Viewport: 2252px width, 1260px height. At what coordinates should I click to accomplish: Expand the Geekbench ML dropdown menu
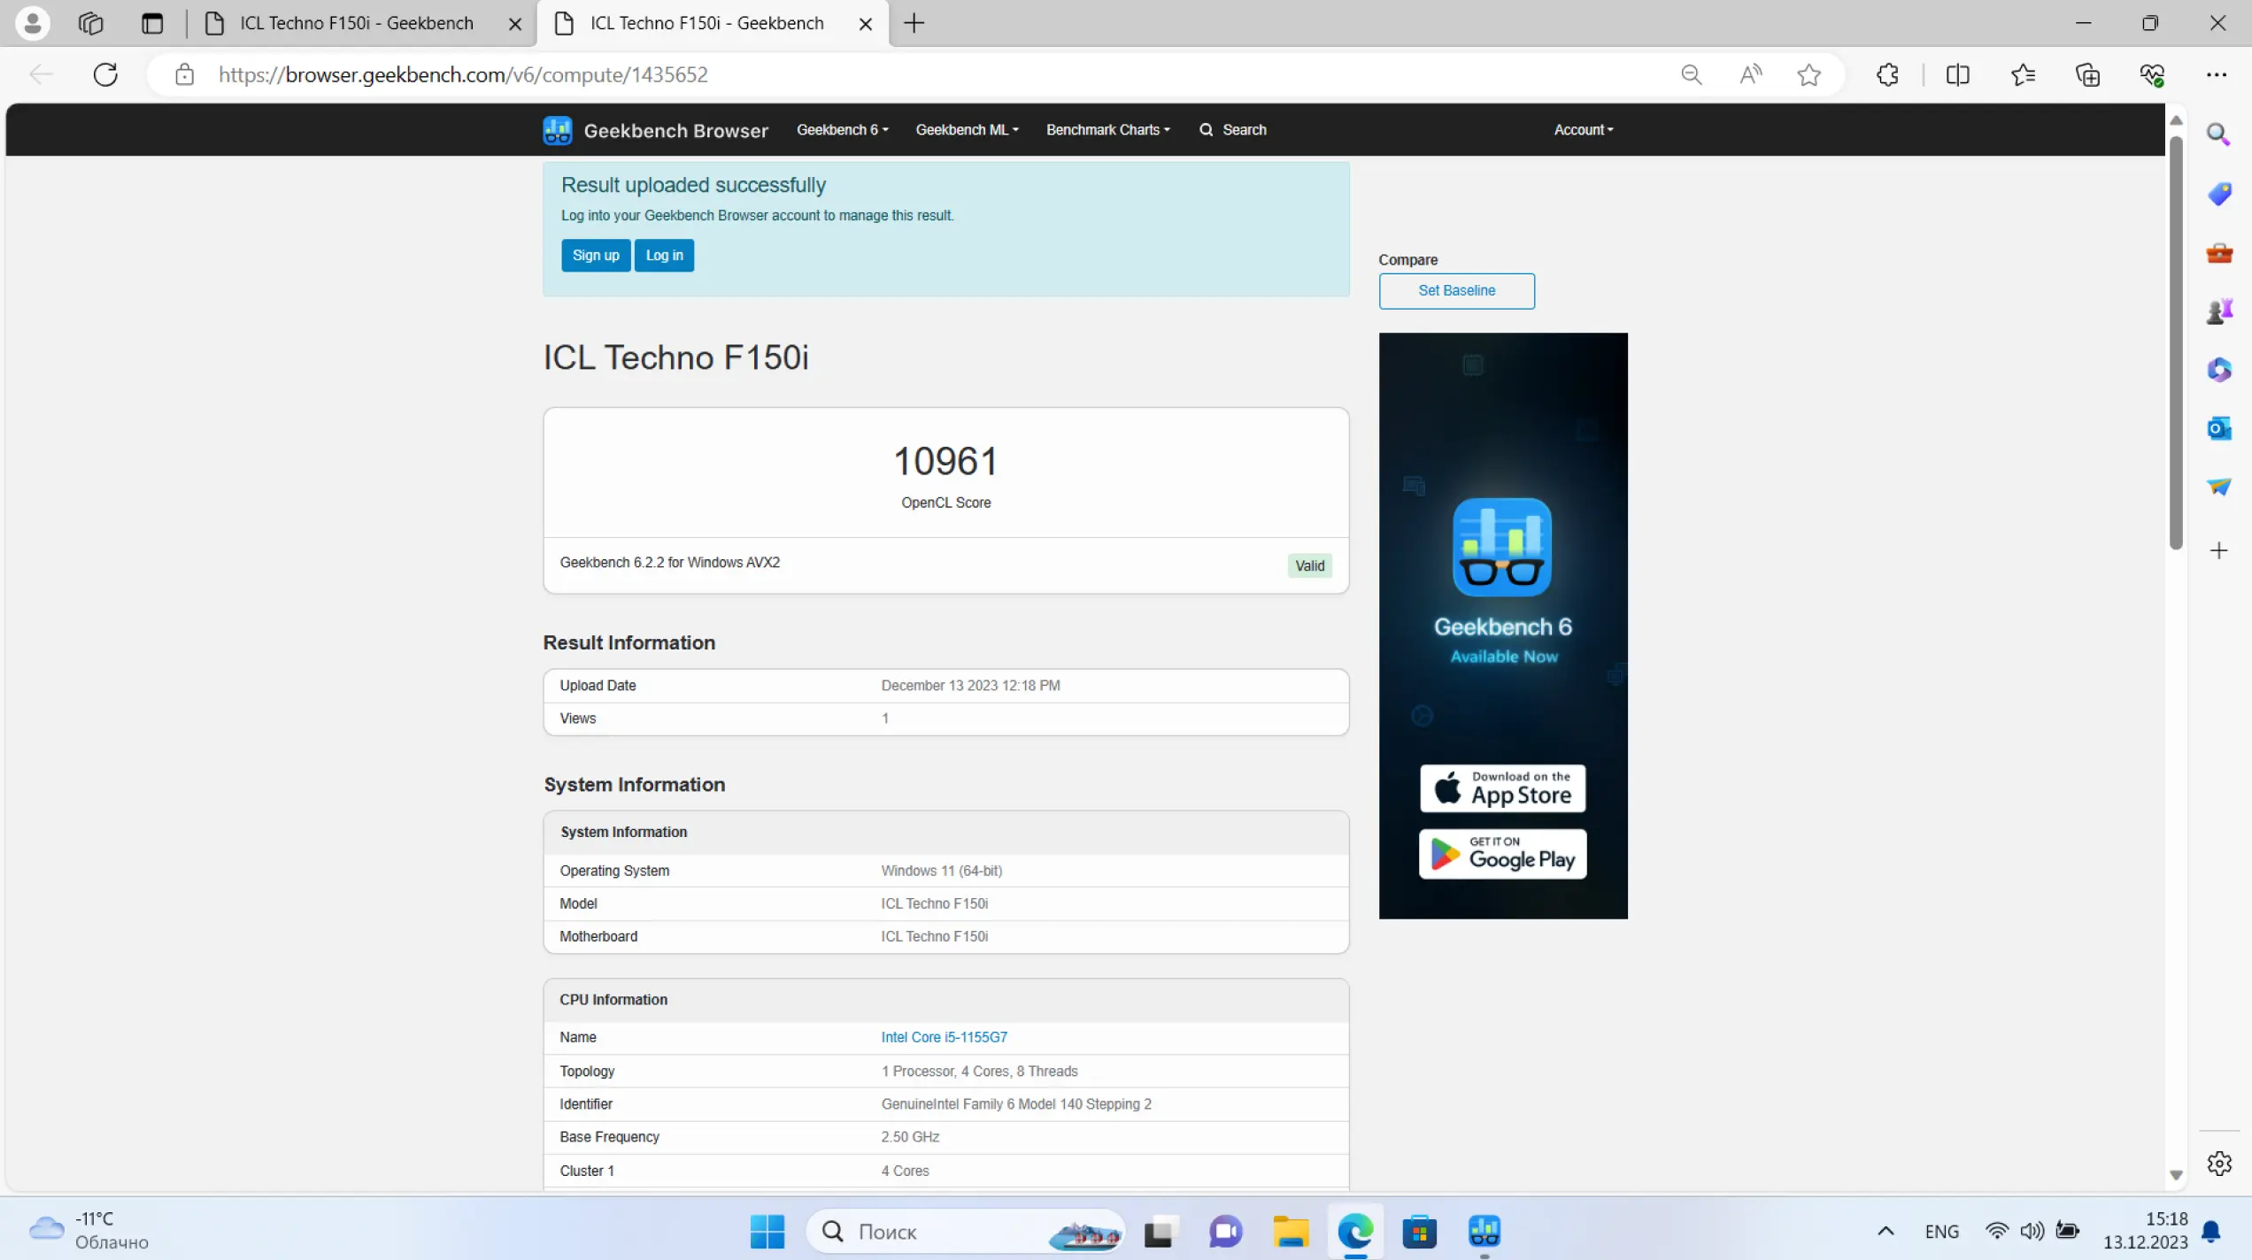point(967,130)
